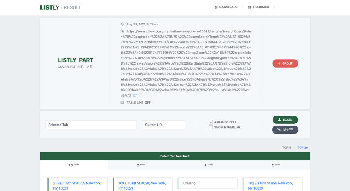Viewport: 350px width, 191px height.
Task: Click the red Group button
Action: coord(285,63)
